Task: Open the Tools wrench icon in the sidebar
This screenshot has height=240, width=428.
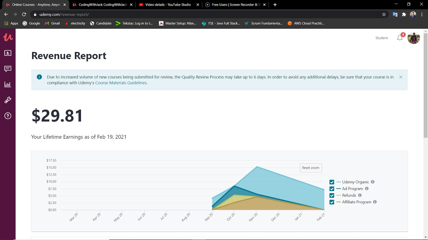Action: (8, 100)
